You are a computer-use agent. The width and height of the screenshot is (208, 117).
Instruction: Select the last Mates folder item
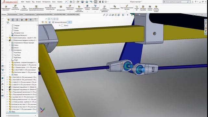click(x=13, y=112)
